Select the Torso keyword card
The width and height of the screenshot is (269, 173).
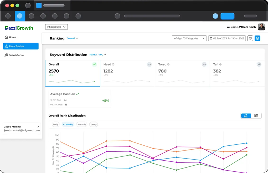coord(182,73)
